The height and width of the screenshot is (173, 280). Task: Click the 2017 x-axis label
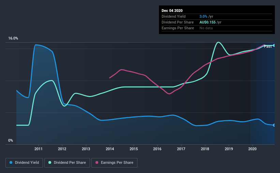[x=181, y=149]
